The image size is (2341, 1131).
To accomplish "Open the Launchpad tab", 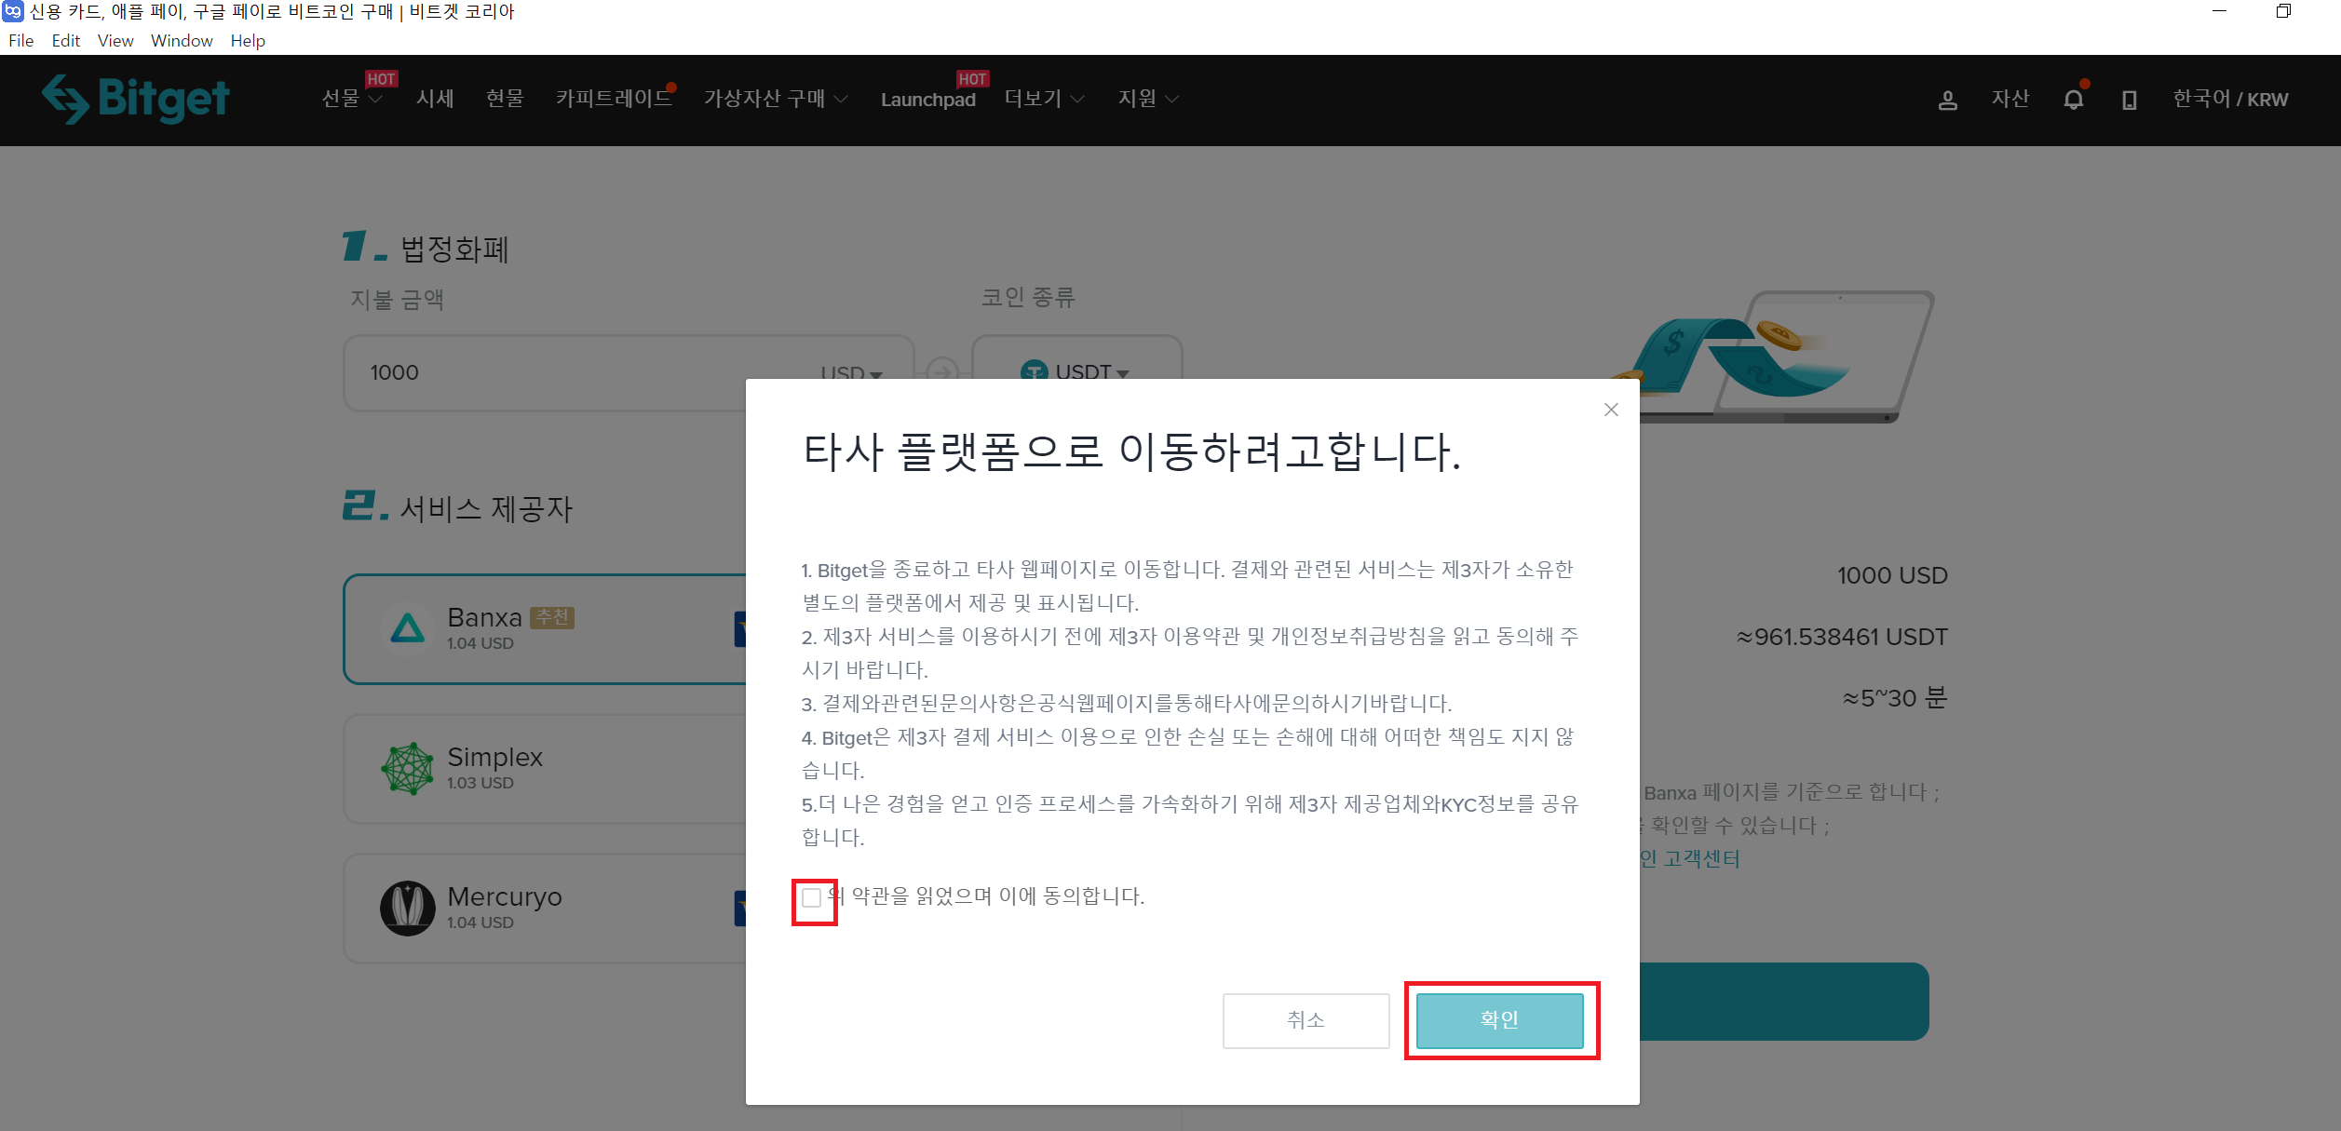I will point(927,100).
